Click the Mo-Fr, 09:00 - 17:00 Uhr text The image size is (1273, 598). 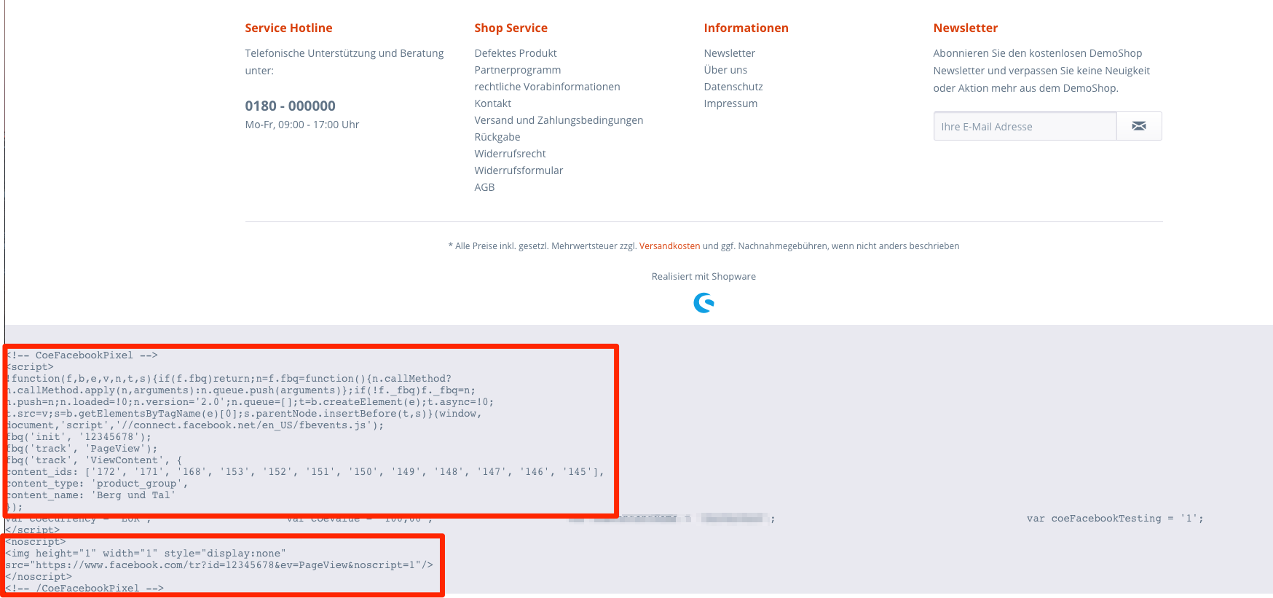pos(302,125)
